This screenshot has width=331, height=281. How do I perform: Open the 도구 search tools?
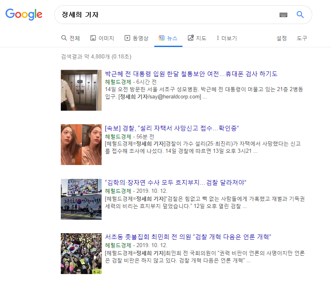pos(302,38)
